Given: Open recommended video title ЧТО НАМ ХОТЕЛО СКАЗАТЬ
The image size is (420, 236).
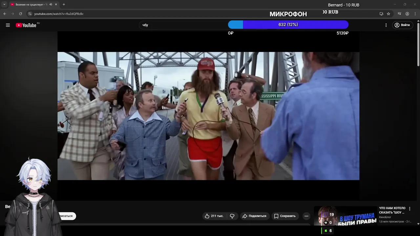Looking at the screenshot, I should click(x=392, y=210).
